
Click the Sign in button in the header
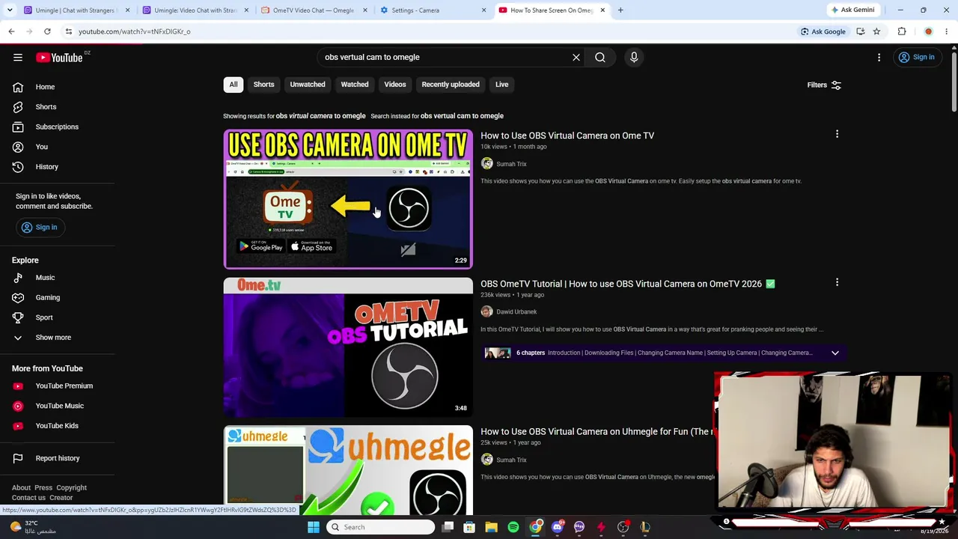click(x=917, y=57)
